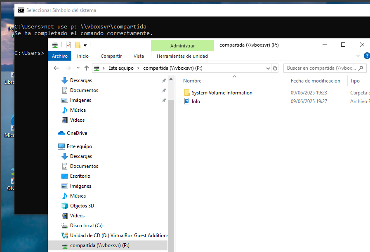Go back with the left arrow
This screenshot has height=252, width=370.
56,68
